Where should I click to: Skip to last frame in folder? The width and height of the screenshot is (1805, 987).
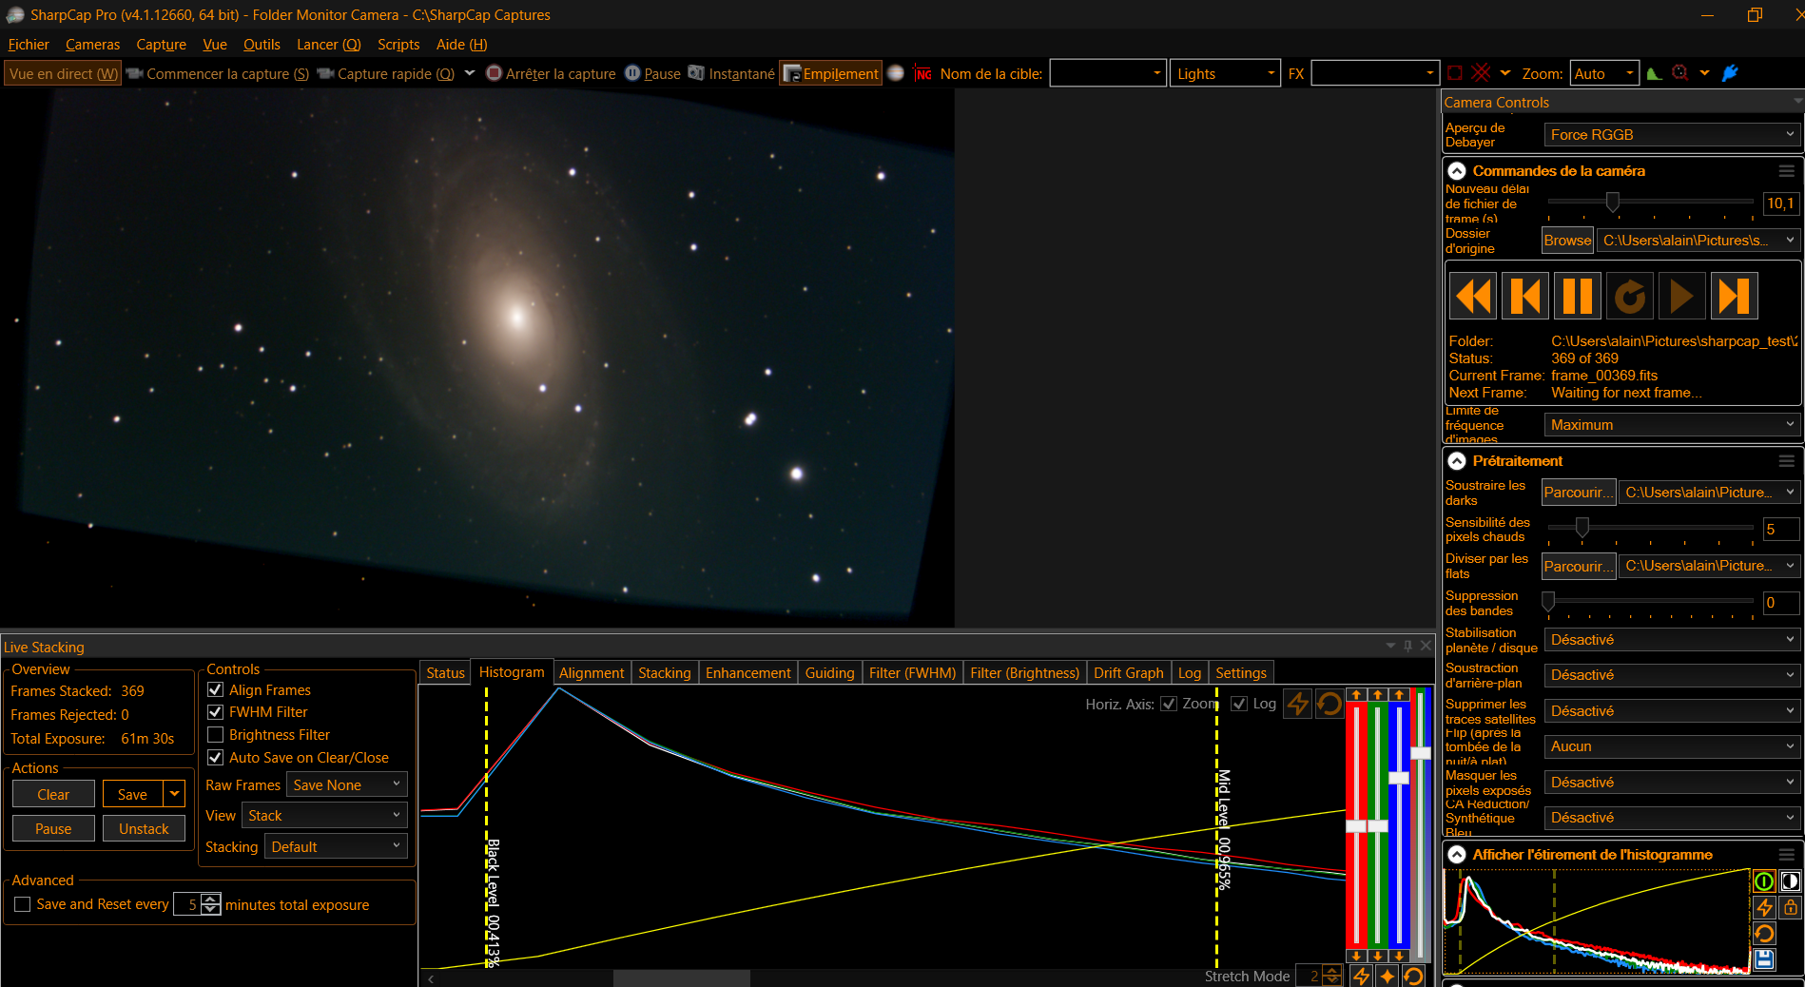click(1734, 297)
